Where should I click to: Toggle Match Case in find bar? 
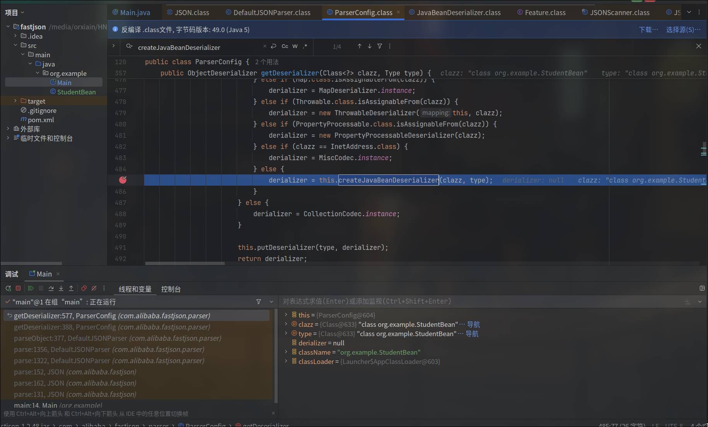[x=285, y=46]
